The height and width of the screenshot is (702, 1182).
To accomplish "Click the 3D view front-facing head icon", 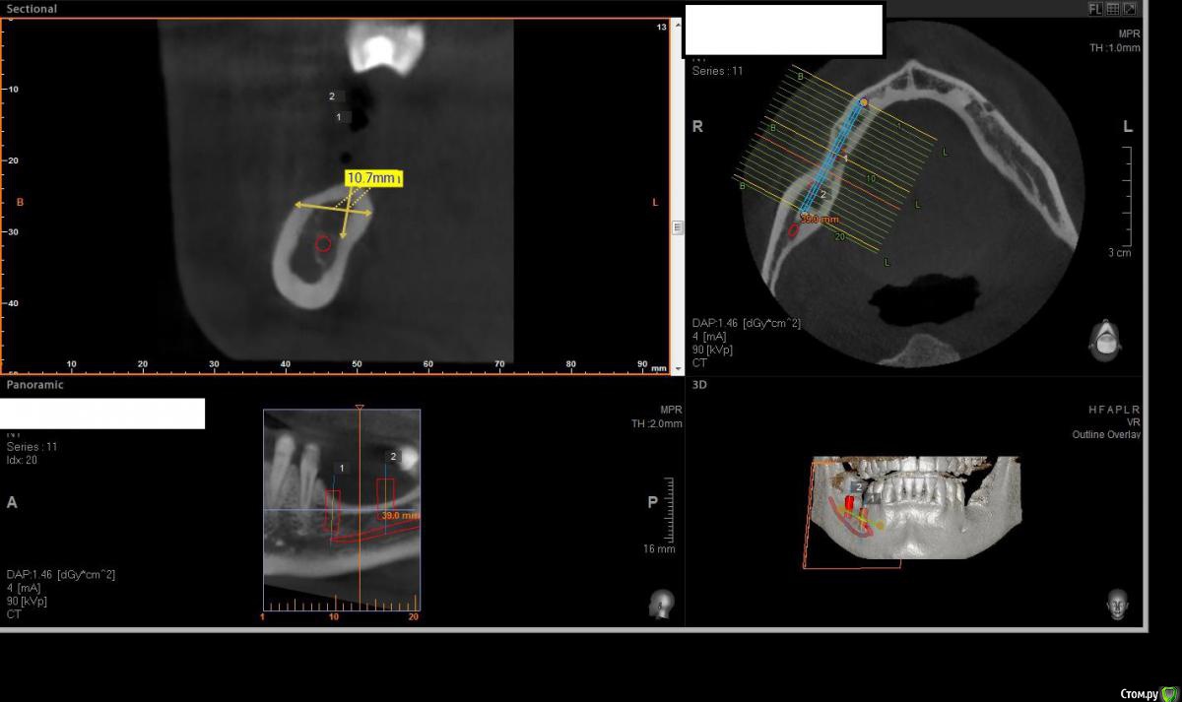I will pyautogui.click(x=1117, y=603).
